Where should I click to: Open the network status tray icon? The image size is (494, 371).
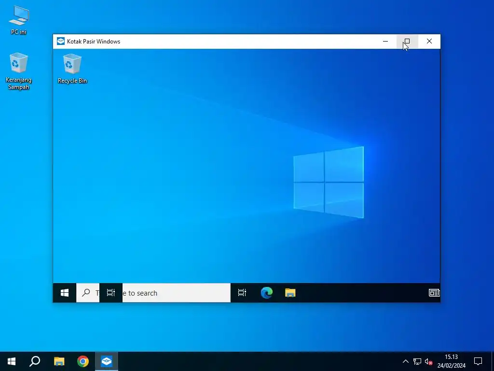point(417,361)
